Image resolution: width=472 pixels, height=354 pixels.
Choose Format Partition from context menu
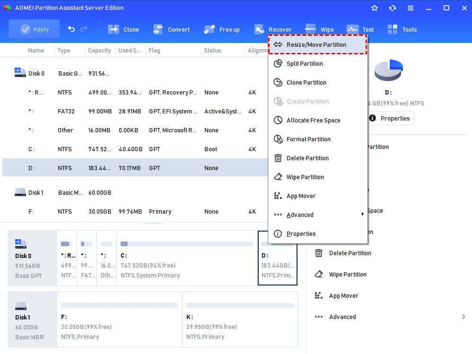point(317,139)
